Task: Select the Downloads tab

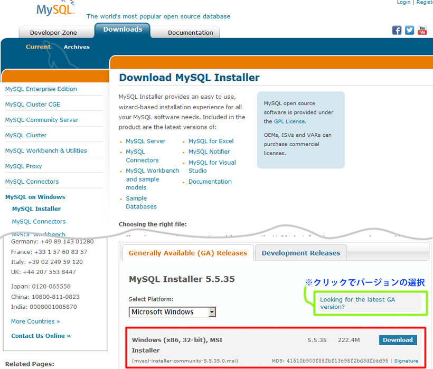Action: tap(123, 30)
